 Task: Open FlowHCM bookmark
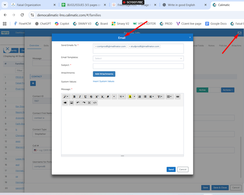[22, 24]
